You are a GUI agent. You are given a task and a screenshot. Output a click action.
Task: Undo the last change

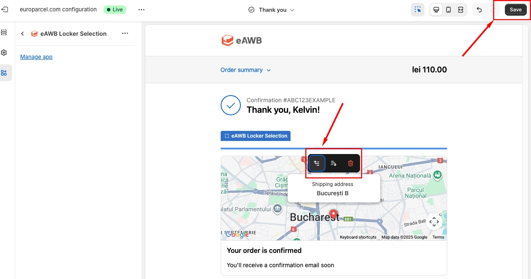[x=479, y=10]
